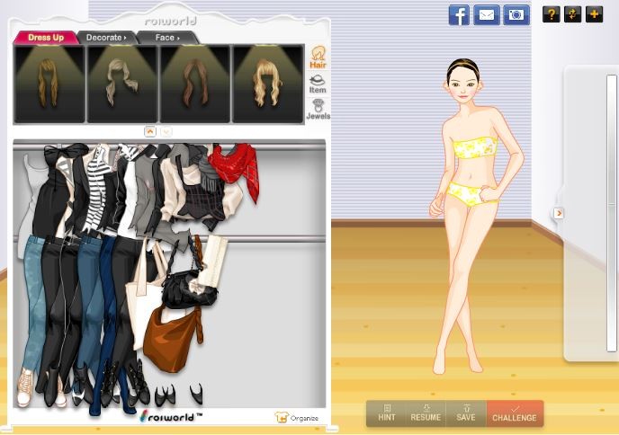
Task: Click the orange refresh arrows icon
Action: tap(572, 14)
